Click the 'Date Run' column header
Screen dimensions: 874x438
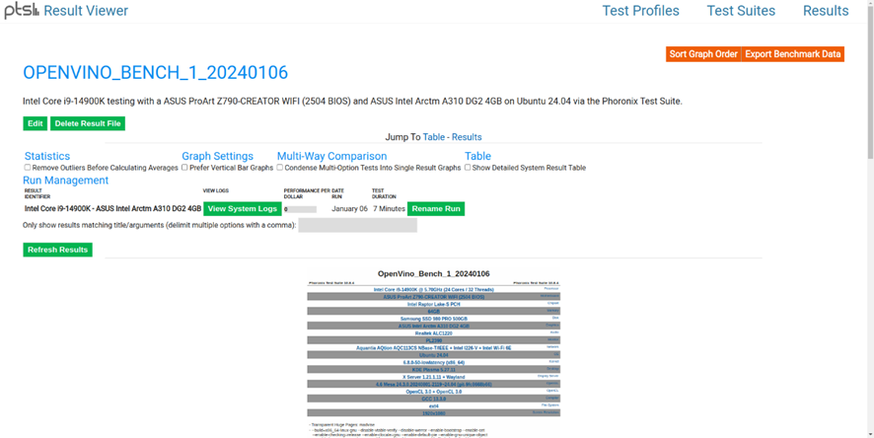337,194
